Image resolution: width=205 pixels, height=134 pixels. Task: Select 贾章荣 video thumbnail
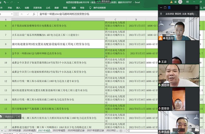[179, 99]
